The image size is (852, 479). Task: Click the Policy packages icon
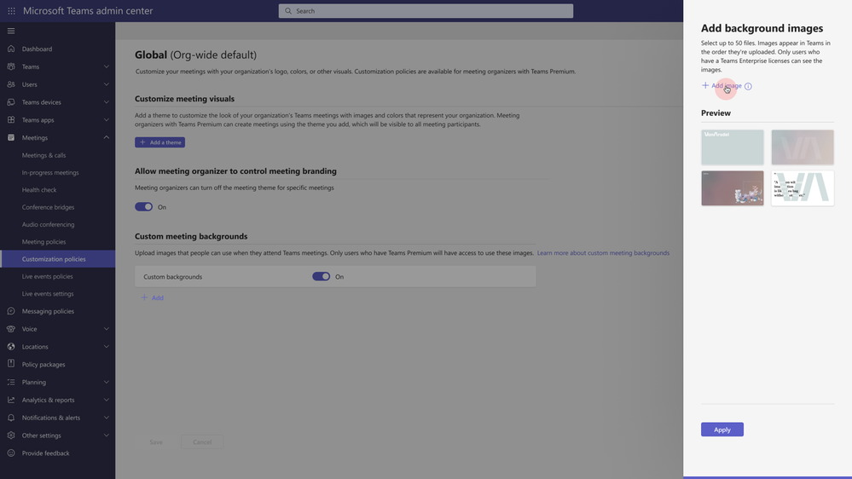coord(11,365)
